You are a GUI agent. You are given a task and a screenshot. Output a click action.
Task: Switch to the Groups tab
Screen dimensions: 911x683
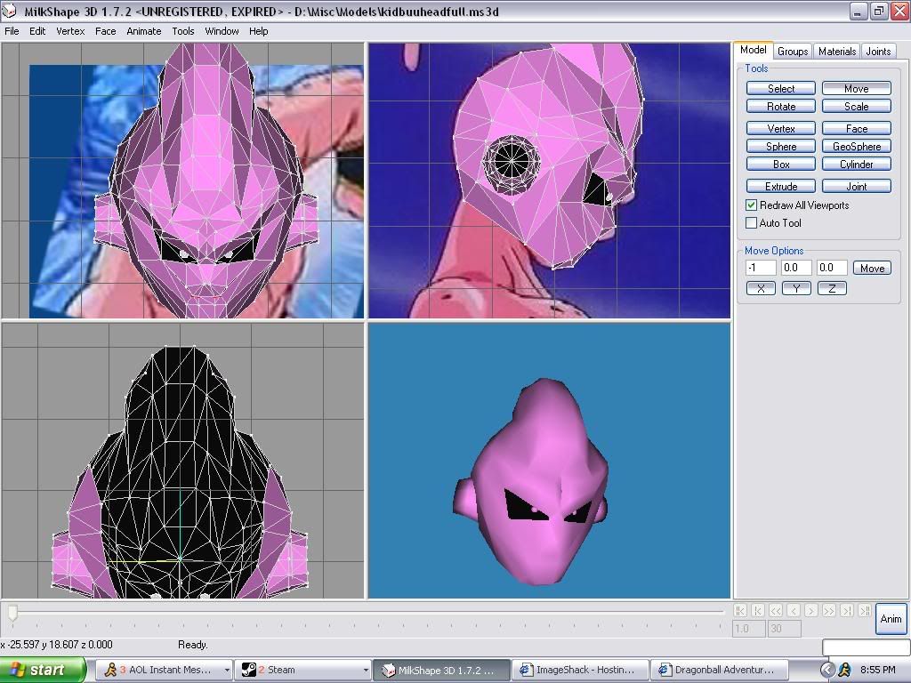793,51
